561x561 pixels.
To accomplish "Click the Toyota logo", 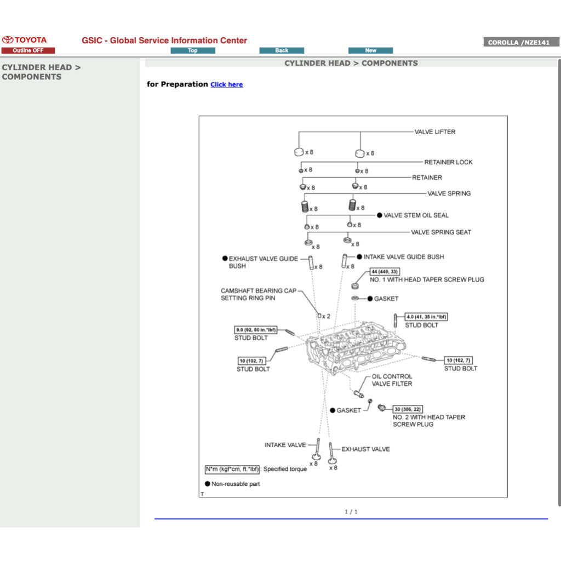I will click(25, 40).
